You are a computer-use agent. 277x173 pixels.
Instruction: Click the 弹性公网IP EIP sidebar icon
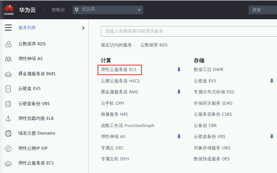[8, 148]
